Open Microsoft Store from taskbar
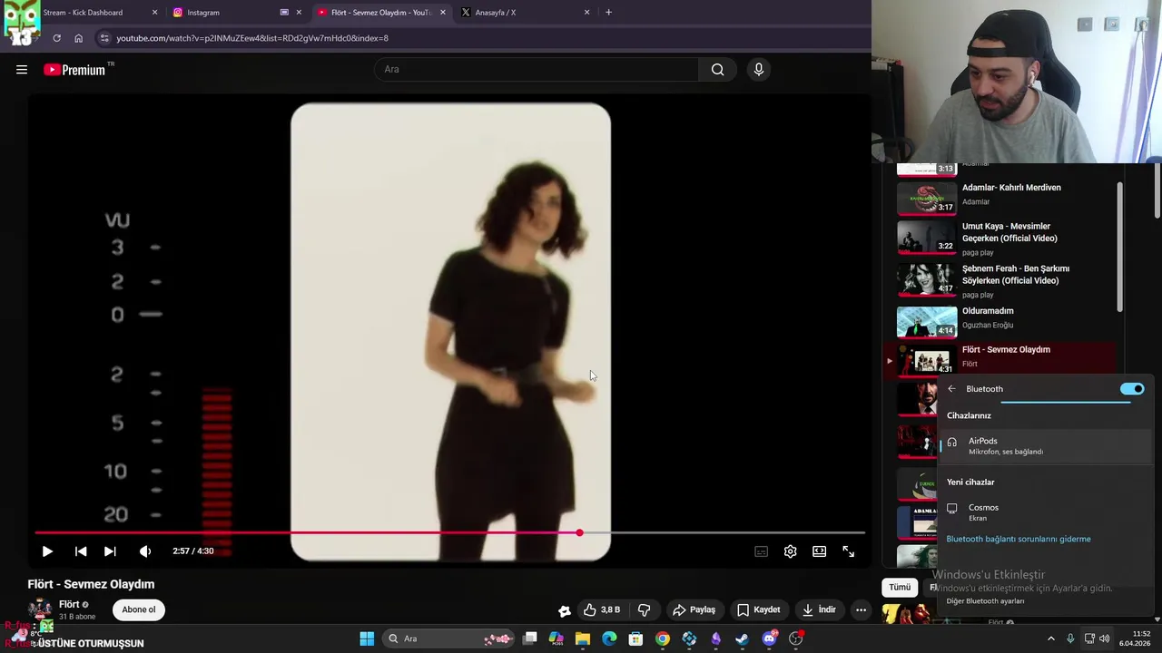Viewport: 1162px width, 653px height. tap(635, 638)
